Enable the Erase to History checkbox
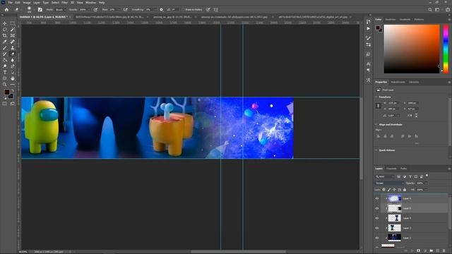452x254 pixels. [183, 9]
